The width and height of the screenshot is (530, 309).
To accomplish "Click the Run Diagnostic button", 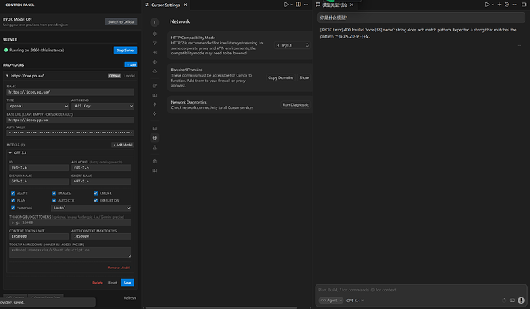I will [296, 105].
